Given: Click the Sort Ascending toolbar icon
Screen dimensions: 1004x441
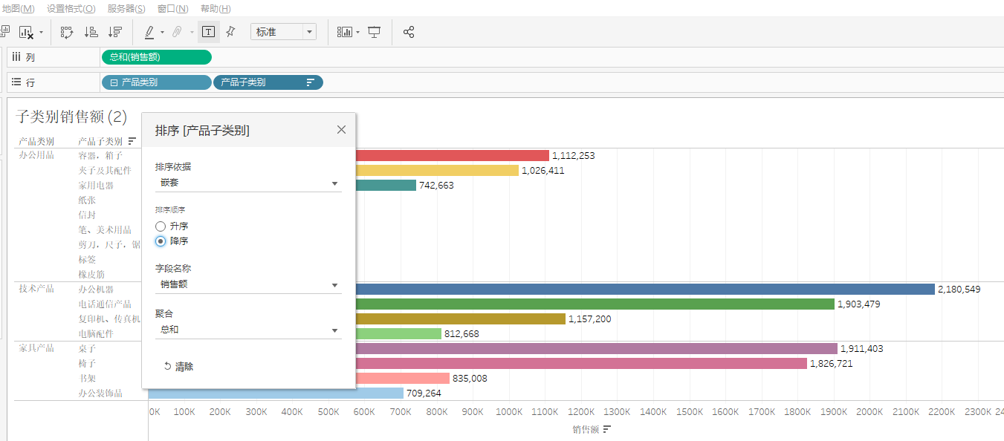Looking at the screenshot, I should [91, 32].
